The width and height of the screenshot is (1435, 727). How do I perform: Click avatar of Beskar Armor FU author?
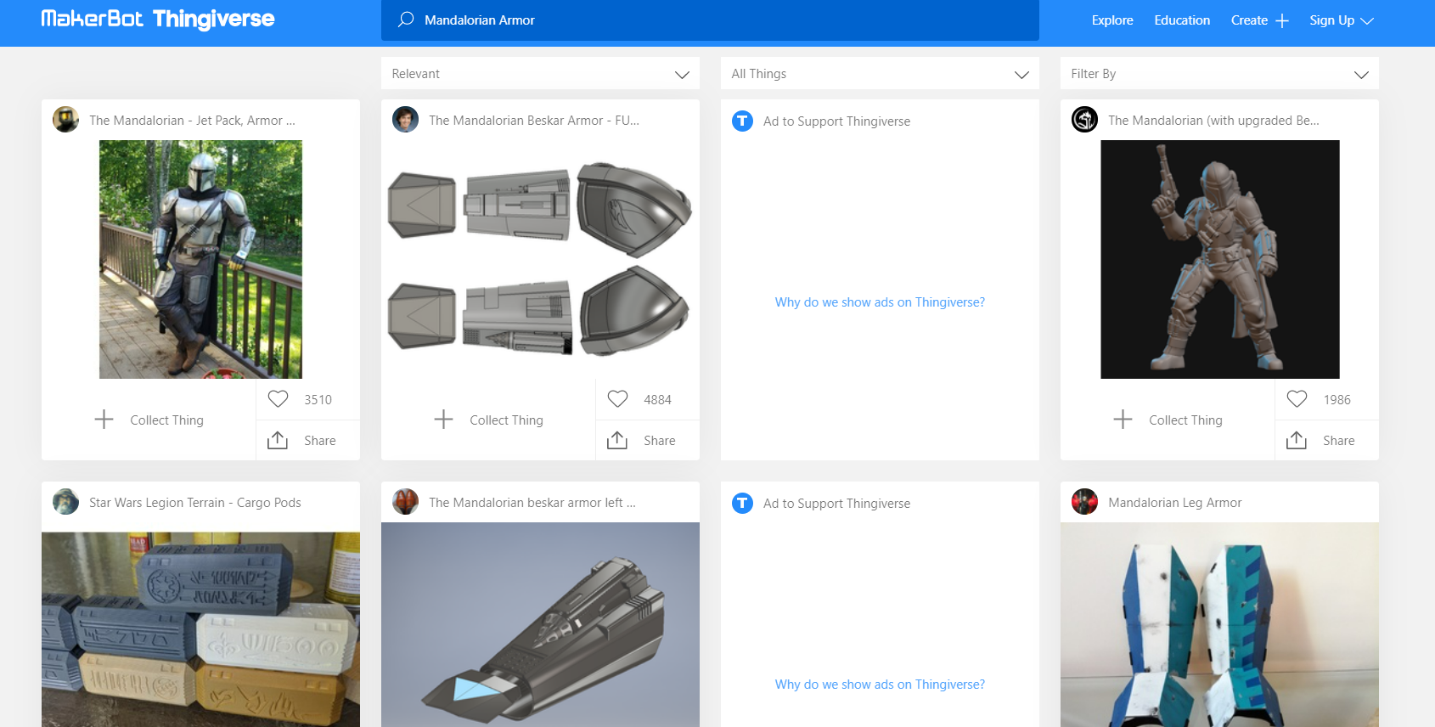click(405, 120)
